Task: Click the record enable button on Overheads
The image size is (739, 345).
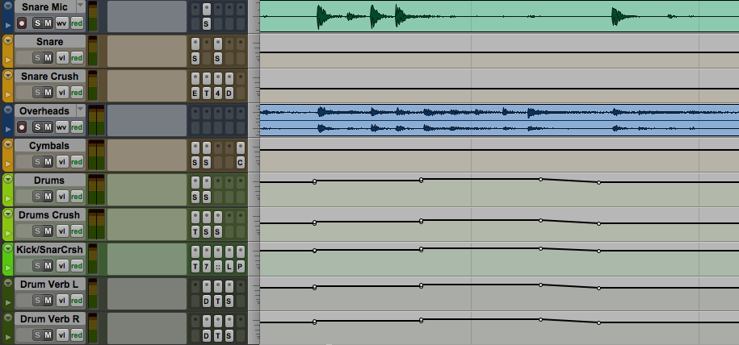Action: [22, 127]
